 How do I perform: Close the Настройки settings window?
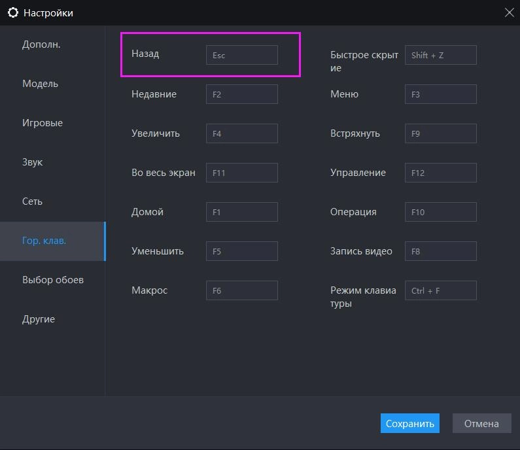[x=509, y=12]
